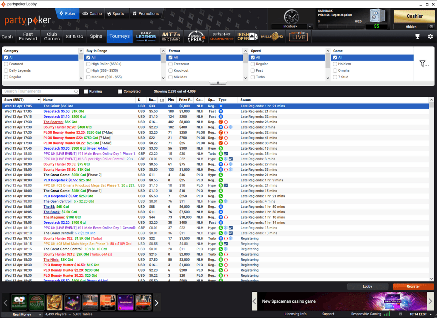Viewport: 437px width, 318px height.
Task: Toggle the hidden balance eye icon
Action: point(431,26)
